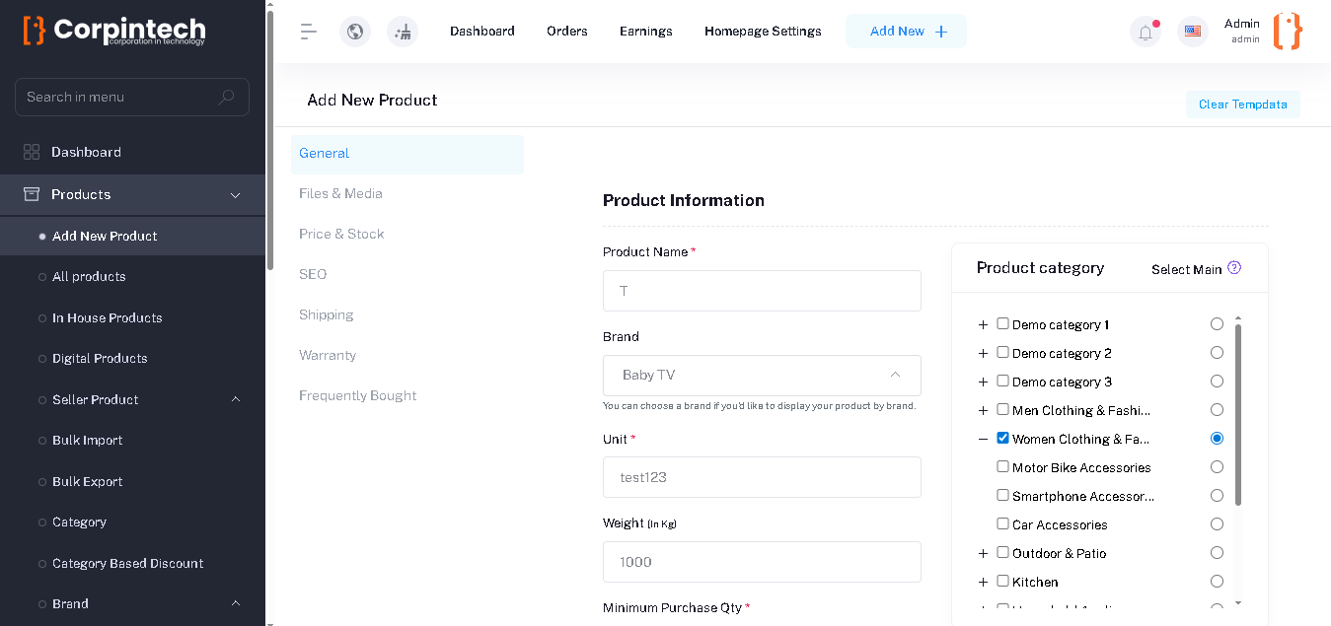
Task: Check the Demo category 1 checkbox
Action: [1002, 323]
